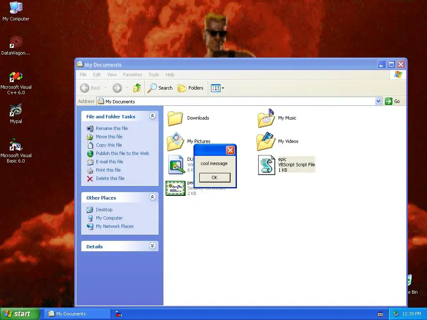
Task: Open the View menu
Action: pyautogui.click(x=112, y=75)
